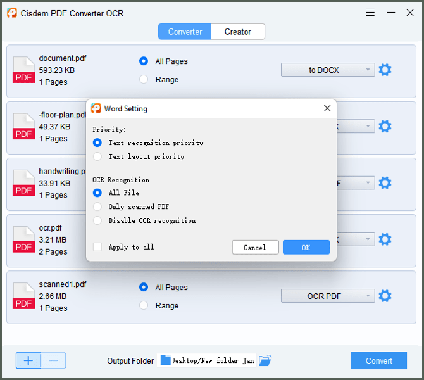Image resolution: width=424 pixels, height=380 pixels.
Task: Browse output folder with open-folder icon
Action: click(265, 360)
